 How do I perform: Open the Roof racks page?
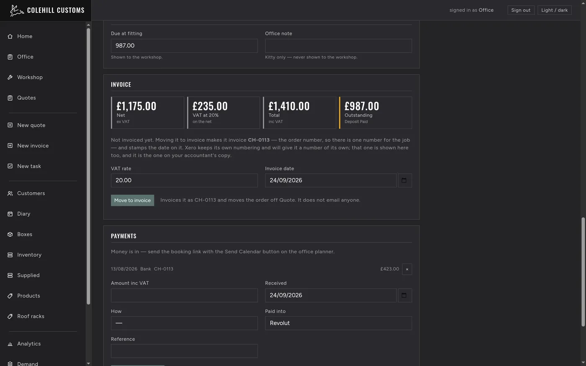coord(31,316)
